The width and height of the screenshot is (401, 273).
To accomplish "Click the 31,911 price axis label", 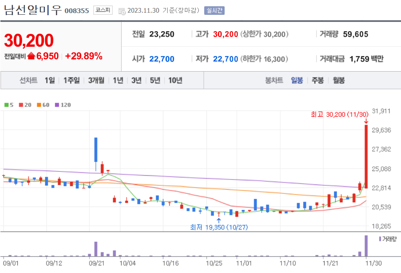I will [381, 111].
